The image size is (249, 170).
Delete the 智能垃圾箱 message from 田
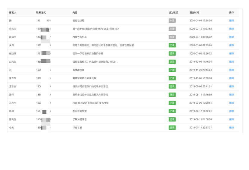point(231,20)
